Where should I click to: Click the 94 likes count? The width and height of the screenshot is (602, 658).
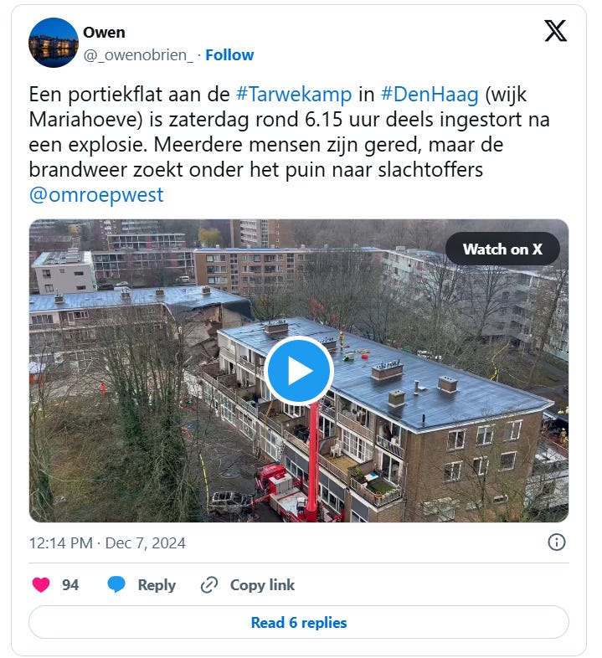(70, 585)
